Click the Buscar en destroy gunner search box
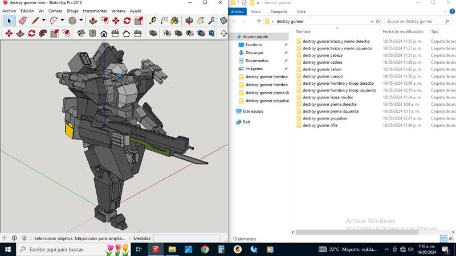Screen dimensions: 456x256 418,21
